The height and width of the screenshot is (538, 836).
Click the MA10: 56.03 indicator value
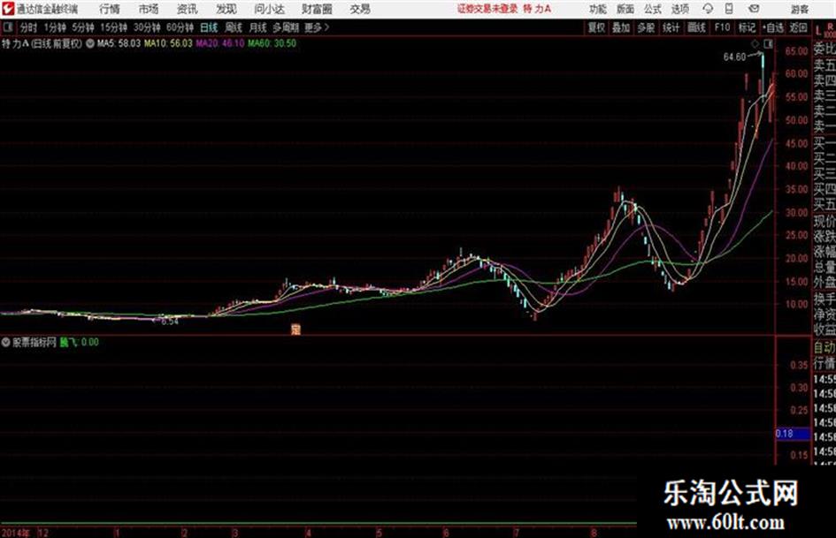[168, 43]
